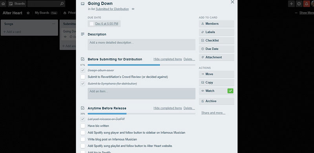
Task: Add a Checklist from sidebar
Action: (217, 41)
